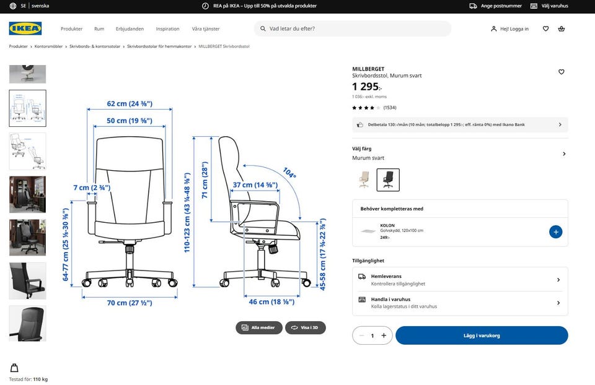
Task: Select the Murum svart color swatch
Action: pyautogui.click(x=388, y=180)
